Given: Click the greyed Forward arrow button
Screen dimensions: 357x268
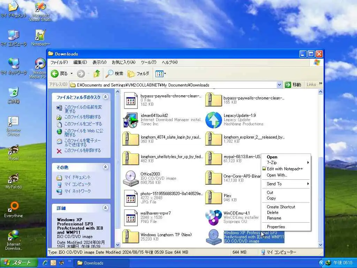Looking at the screenshot, I should click(81, 74).
